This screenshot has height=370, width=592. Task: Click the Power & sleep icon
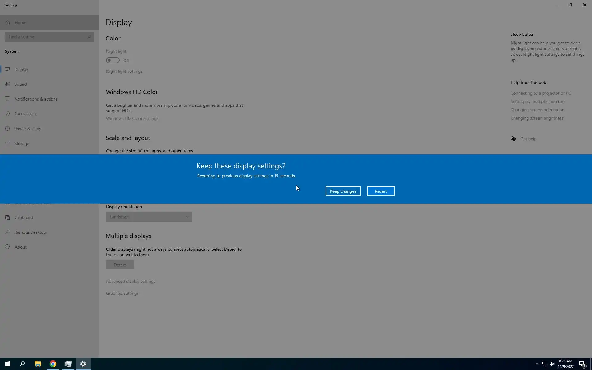click(7, 128)
